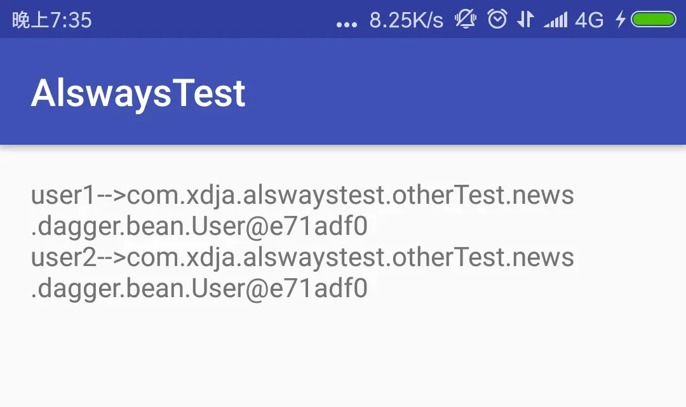Tap the 8.25K/s network speed indicator
The width and height of the screenshot is (686, 407).
click(x=407, y=20)
